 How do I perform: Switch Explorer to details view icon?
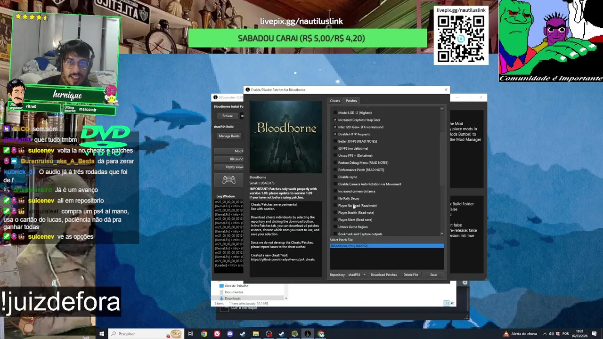coord(446,303)
